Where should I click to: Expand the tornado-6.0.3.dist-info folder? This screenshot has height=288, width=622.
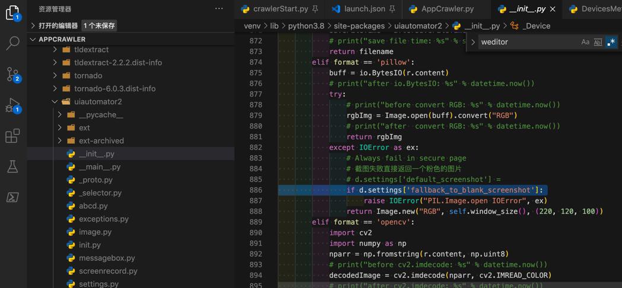[x=55, y=89]
